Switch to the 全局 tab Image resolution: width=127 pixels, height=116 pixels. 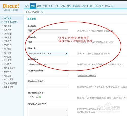[x=33, y=6]
